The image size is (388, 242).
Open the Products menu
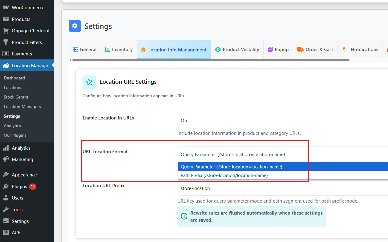click(27, 19)
